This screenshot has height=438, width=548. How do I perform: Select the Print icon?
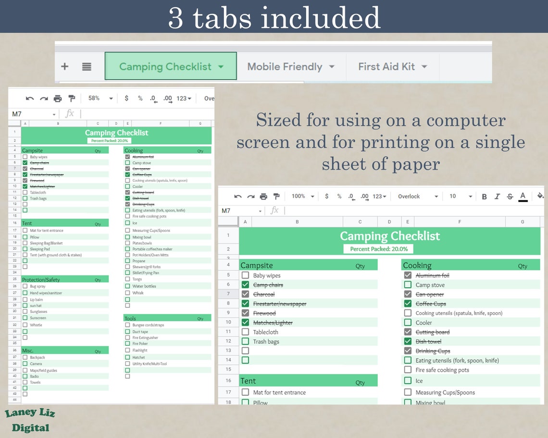263,196
